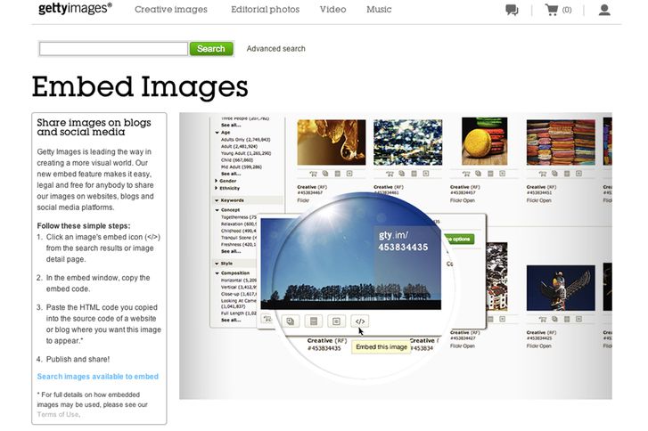
Task: Open the shopping cart
Action: 552,11
